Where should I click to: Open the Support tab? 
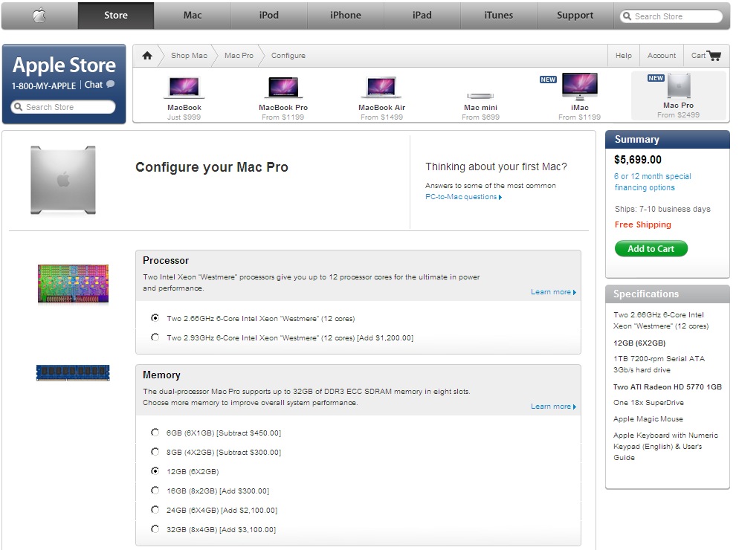click(575, 16)
